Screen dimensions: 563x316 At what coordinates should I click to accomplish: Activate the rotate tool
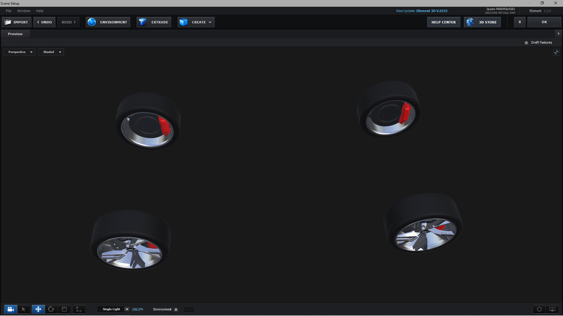tap(51, 309)
